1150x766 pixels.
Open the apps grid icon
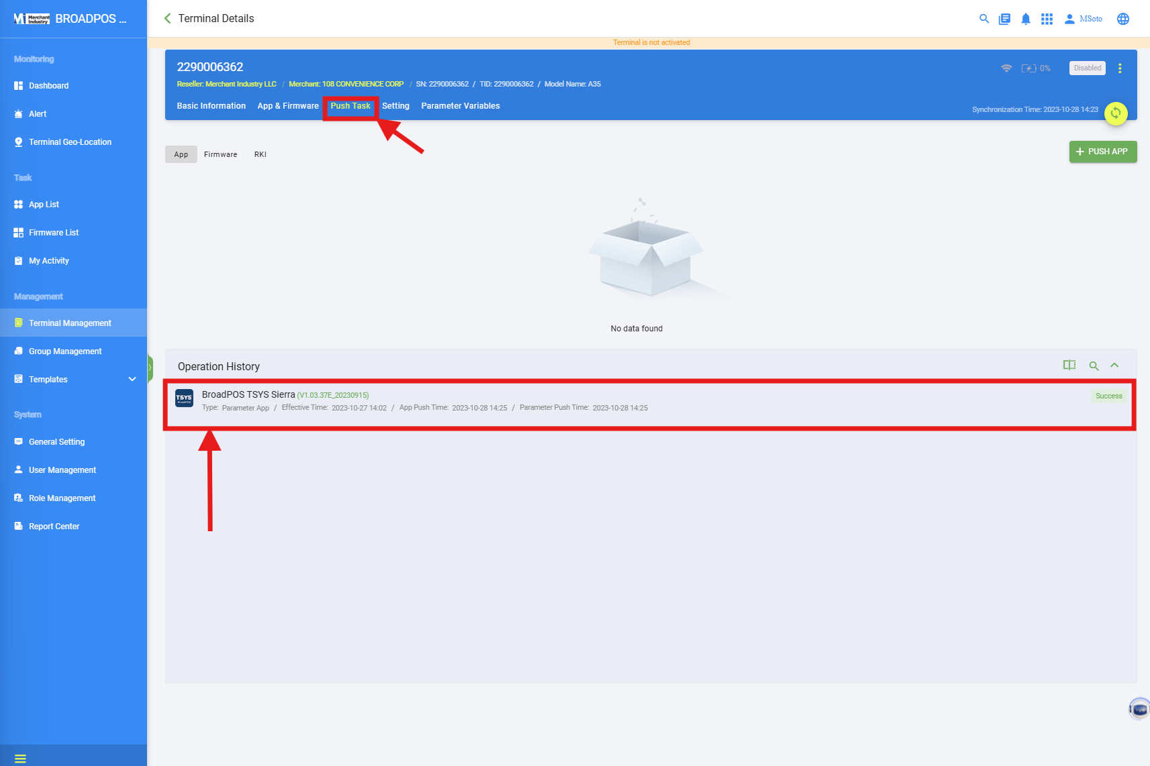point(1047,19)
